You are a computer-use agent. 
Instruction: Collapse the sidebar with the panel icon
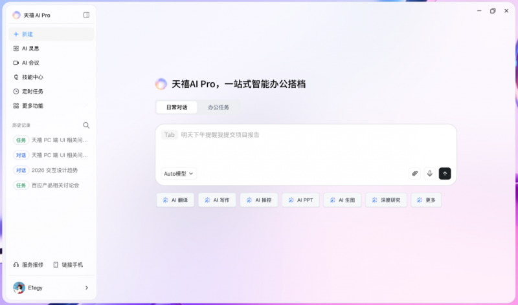click(x=86, y=15)
